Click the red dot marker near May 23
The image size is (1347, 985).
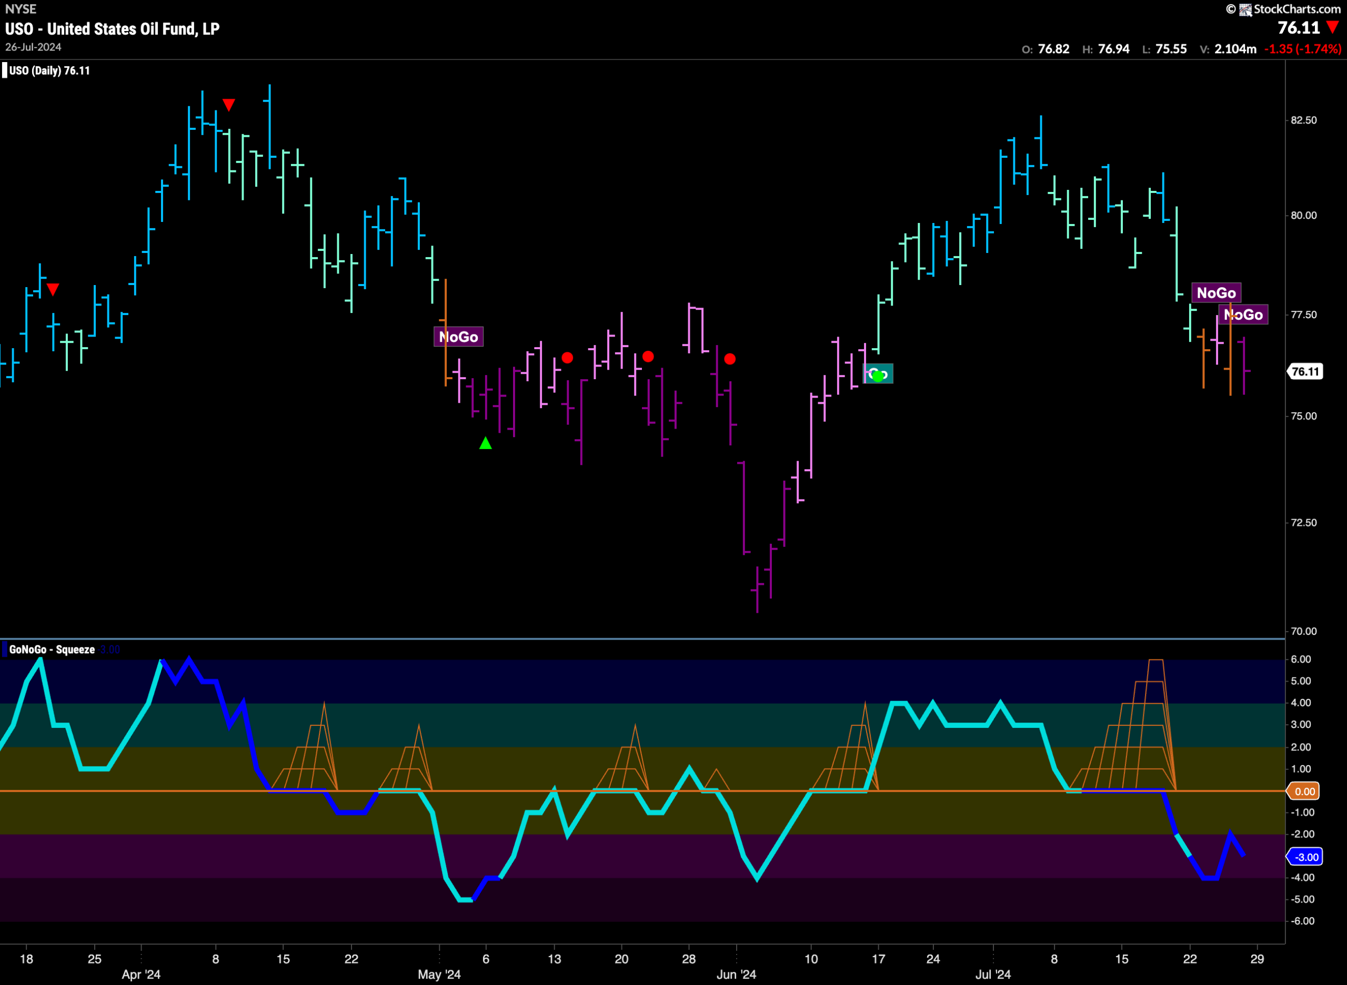[648, 357]
